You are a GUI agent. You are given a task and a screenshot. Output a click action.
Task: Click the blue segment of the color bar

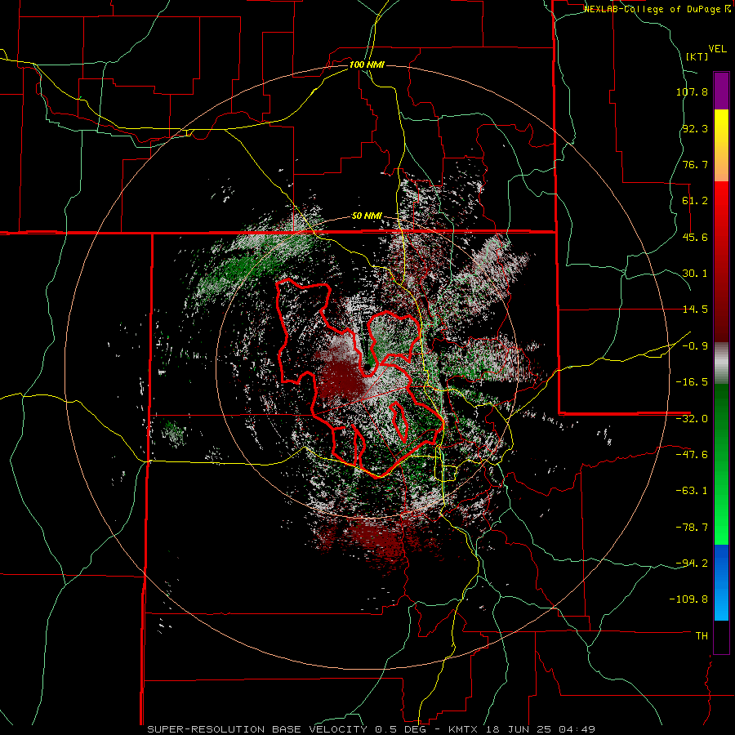[x=721, y=582]
